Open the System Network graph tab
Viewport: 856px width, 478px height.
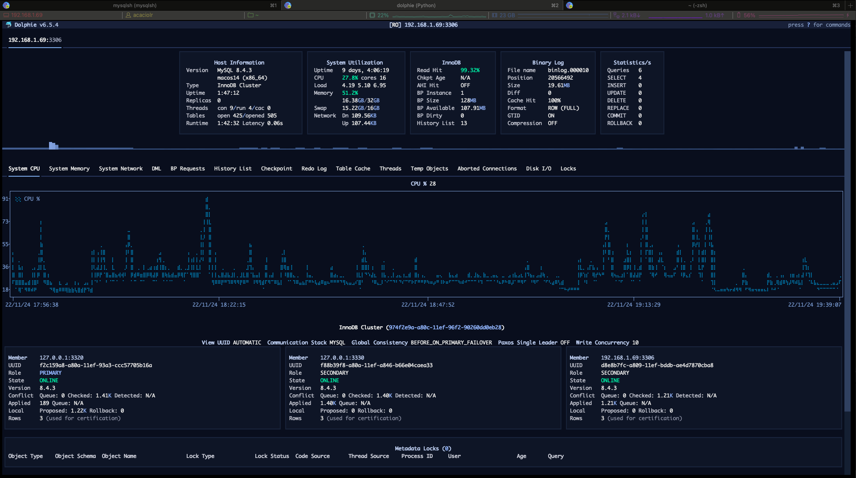(x=121, y=169)
